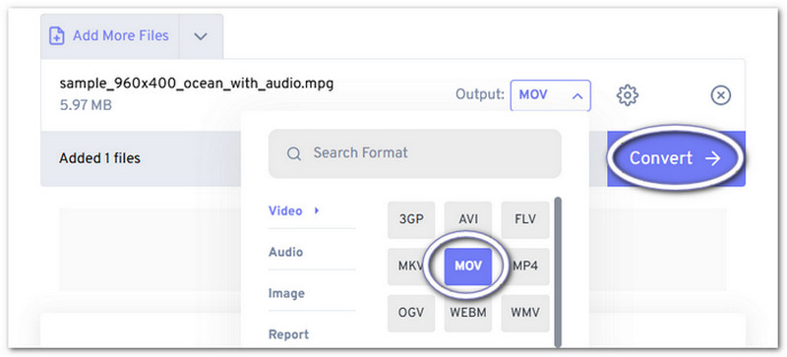
Task: Click the Add More Files button
Action: (x=110, y=36)
